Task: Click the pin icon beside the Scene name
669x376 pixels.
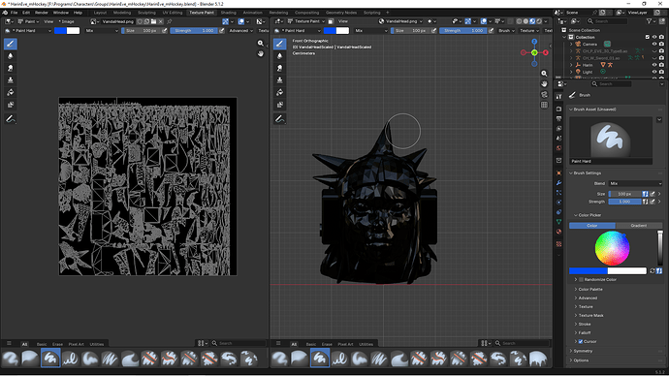Action: pyautogui.click(x=594, y=13)
